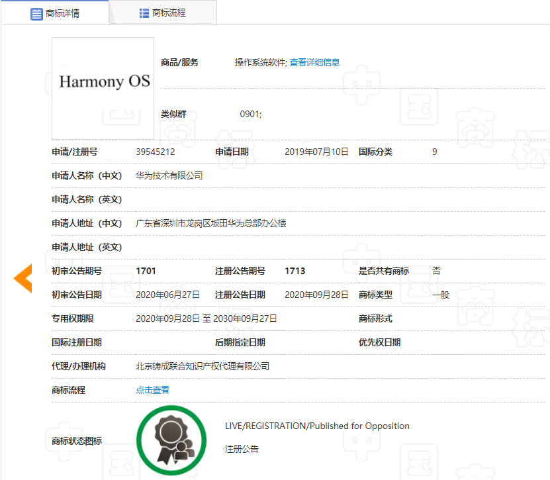The height and width of the screenshot is (480, 550).
Task: Open the 查看详细信息 link
Action: [x=314, y=62]
